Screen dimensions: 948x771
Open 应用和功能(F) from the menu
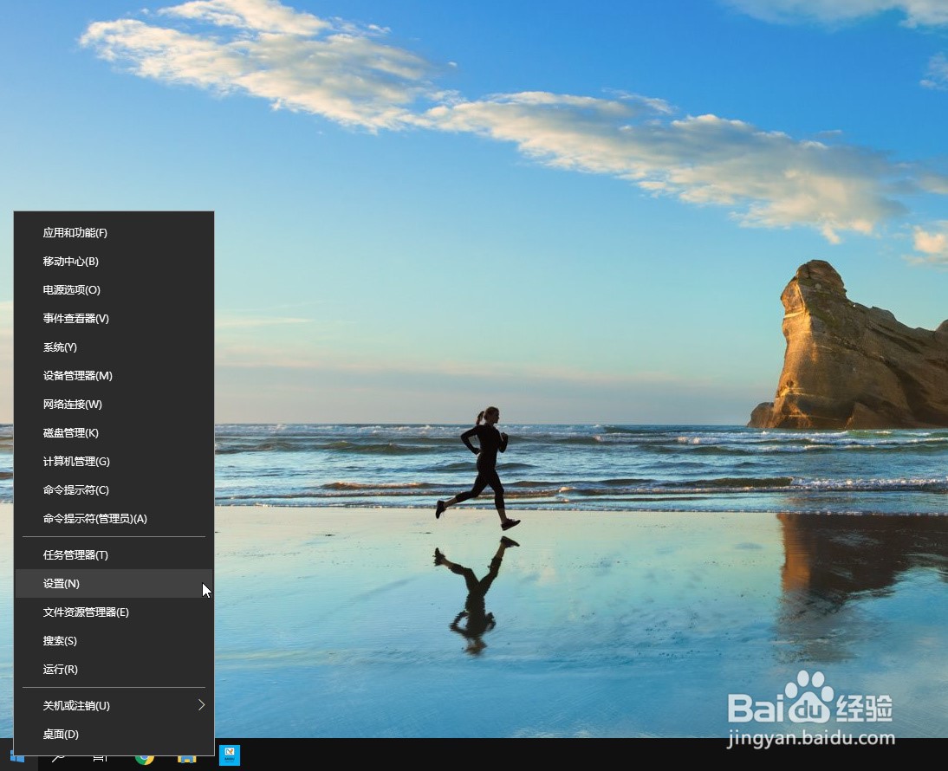[114, 233]
